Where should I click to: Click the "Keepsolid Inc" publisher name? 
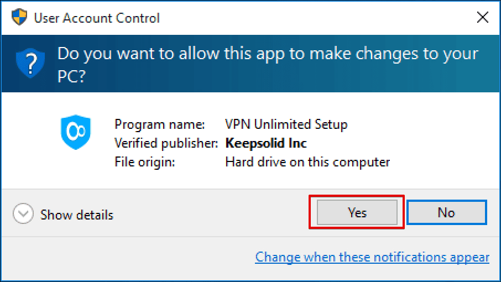pyautogui.click(x=266, y=143)
